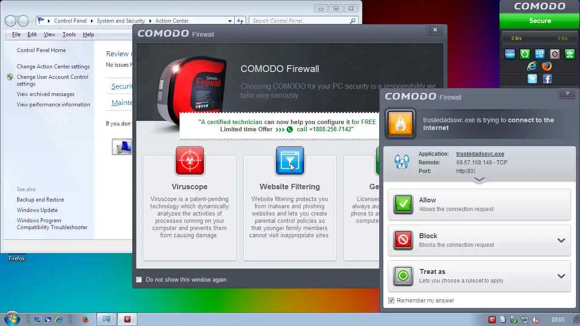The image size is (580, 326).
Task: Open Windows Program Compatibility Troubleshooter link
Action: [x=52, y=224]
